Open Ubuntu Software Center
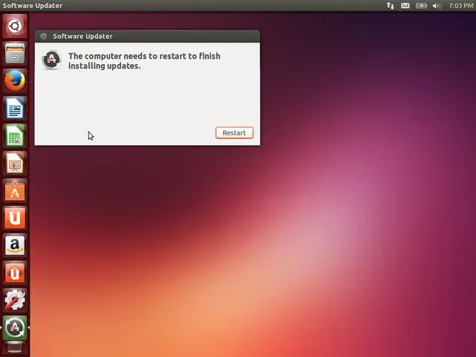 (15, 190)
